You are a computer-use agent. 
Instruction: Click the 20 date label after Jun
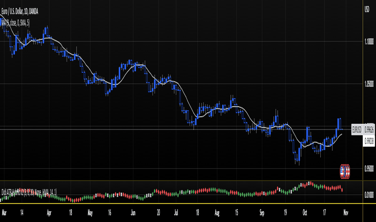tap(159, 213)
